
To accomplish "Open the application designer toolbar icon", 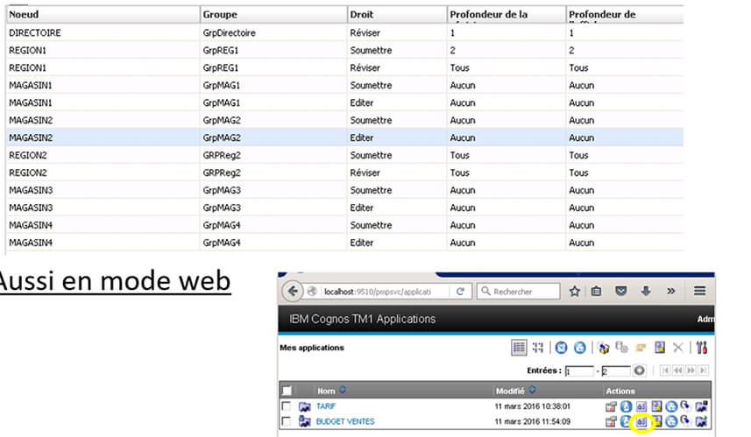I will click(660, 348).
